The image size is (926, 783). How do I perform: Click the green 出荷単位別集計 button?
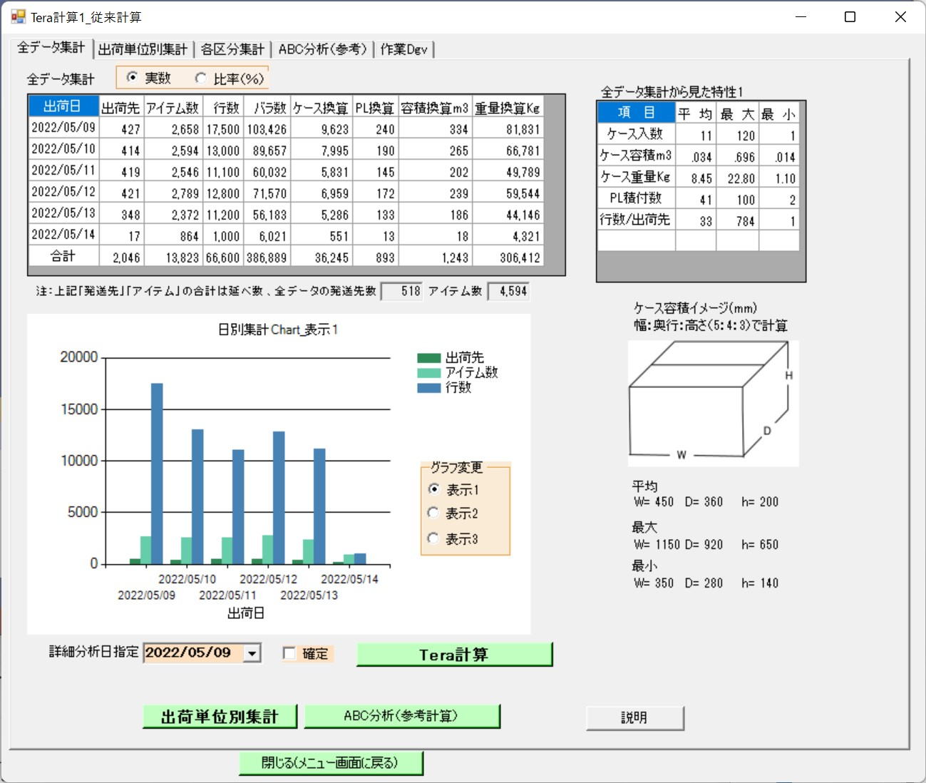[220, 717]
